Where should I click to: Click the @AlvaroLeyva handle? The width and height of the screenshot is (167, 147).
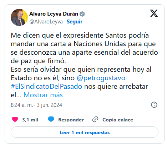coord(46,22)
